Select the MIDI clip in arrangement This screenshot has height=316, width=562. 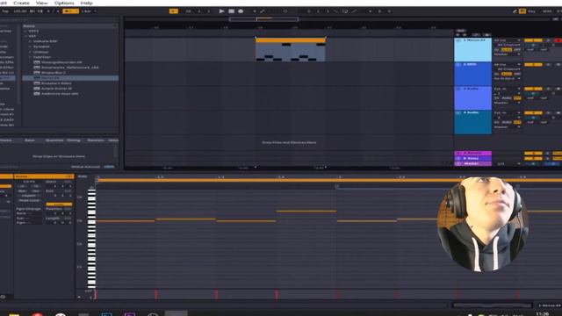pos(291,50)
